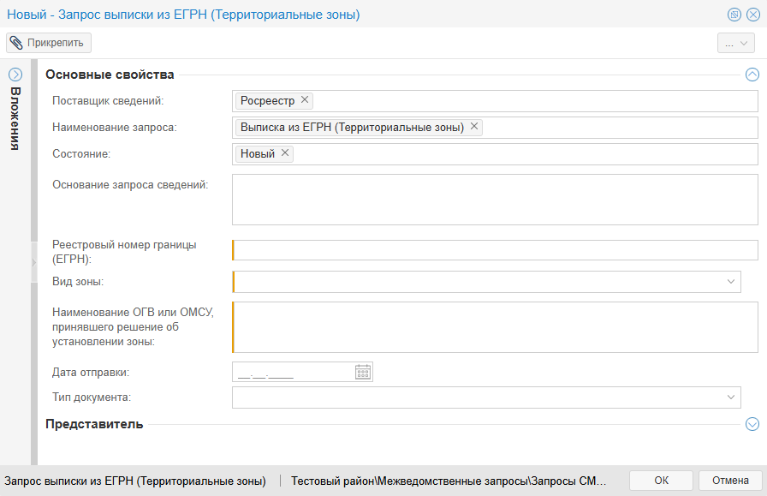Click the Основание запроса сведений text area

pos(495,200)
